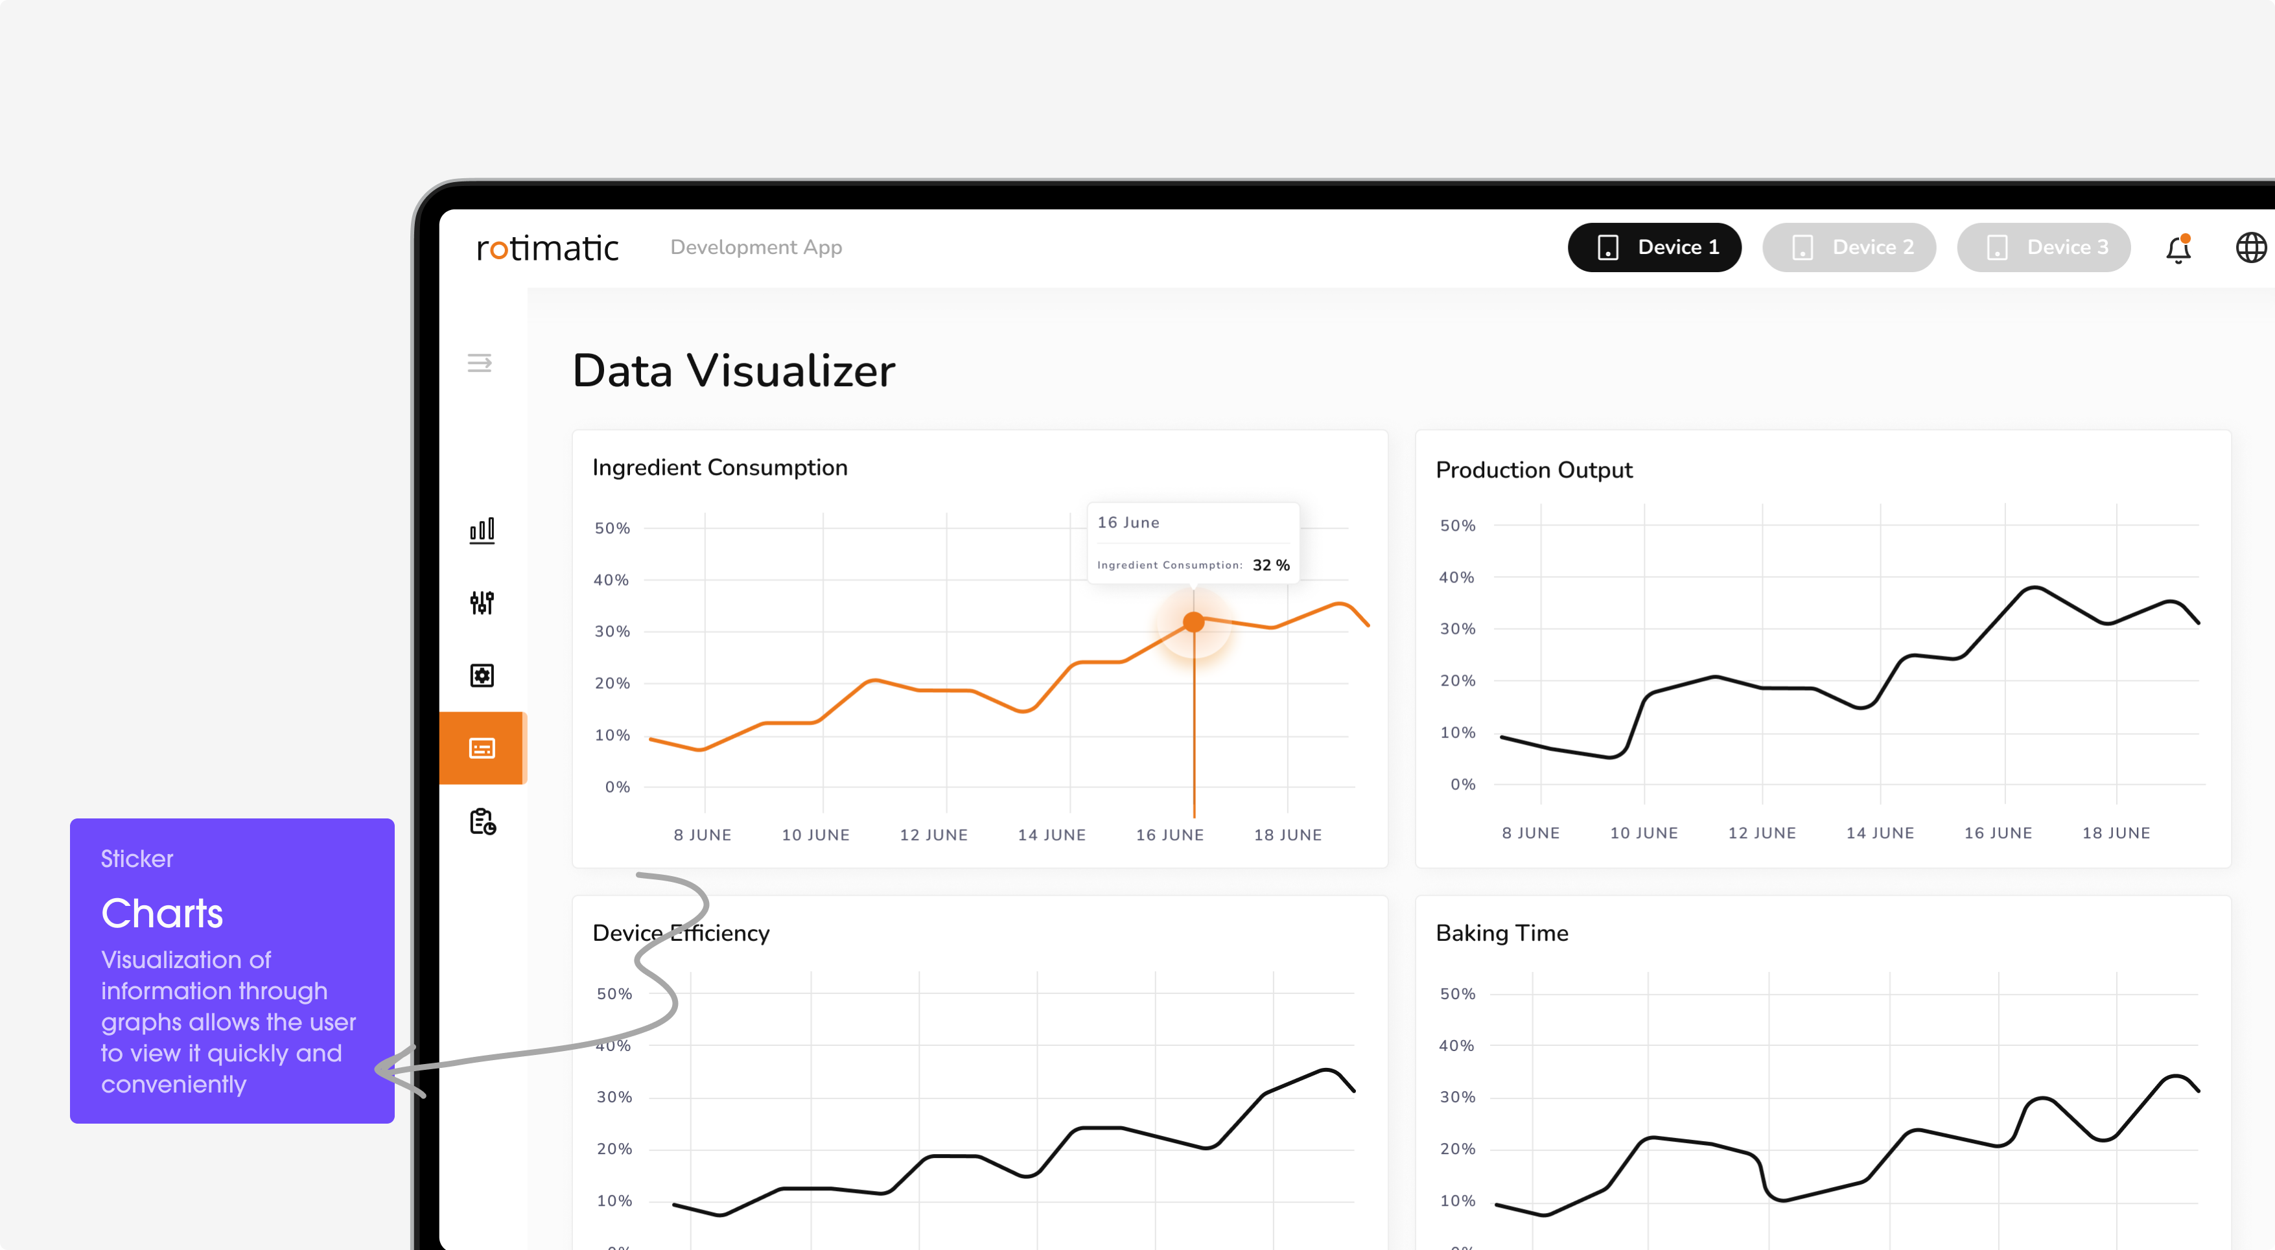2275x1250 pixels.
Task: Open the sliders controls sidebar icon
Action: [482, 603]
